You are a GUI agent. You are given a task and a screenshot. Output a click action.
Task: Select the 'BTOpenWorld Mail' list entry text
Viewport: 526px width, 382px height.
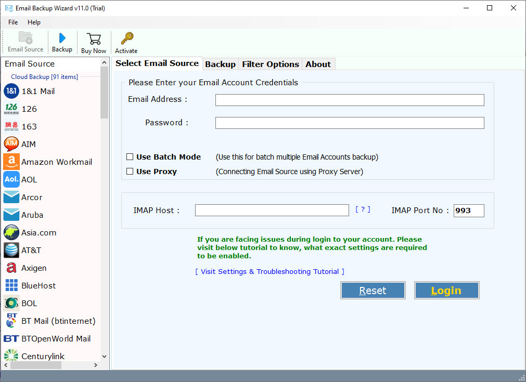point(56,339)
